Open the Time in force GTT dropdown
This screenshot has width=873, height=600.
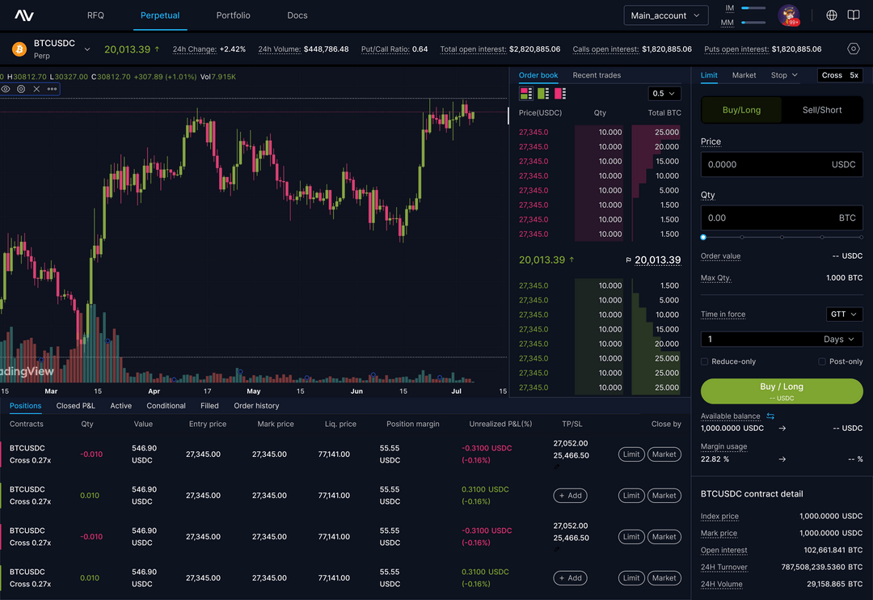[x=844, y=314]
